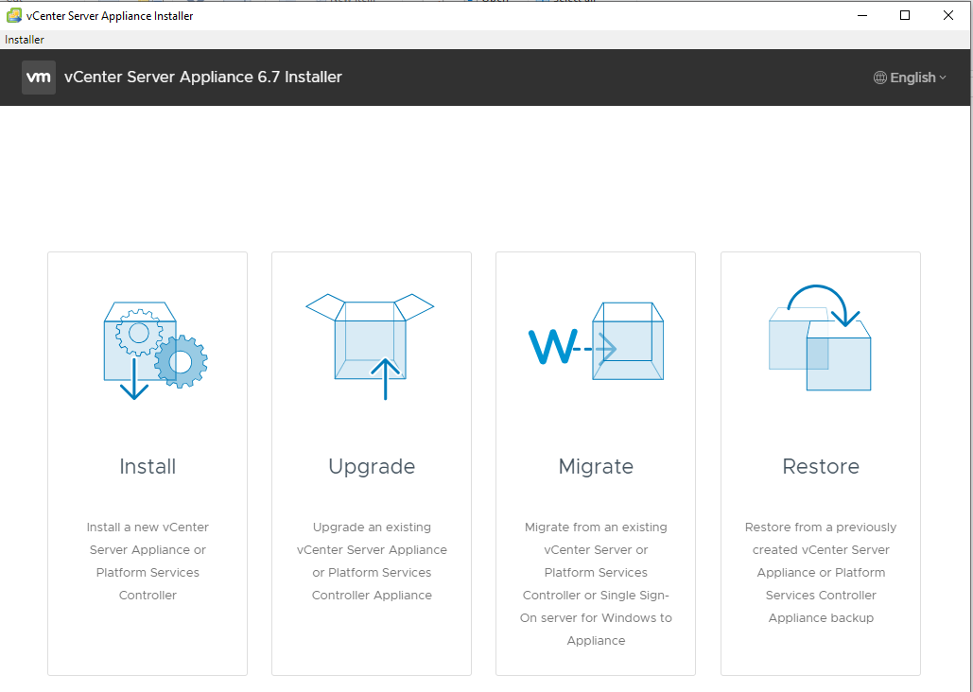Maximize the installer window
Viewport: 973px width, 692px height.
905,15
